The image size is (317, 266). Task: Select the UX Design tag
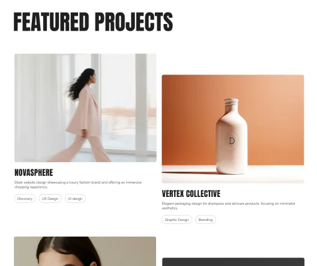click(50, 199)
